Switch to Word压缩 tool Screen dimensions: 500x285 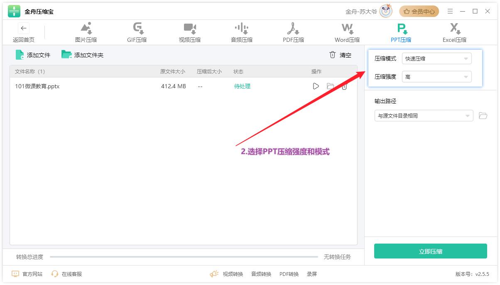(x=347, y=33)
